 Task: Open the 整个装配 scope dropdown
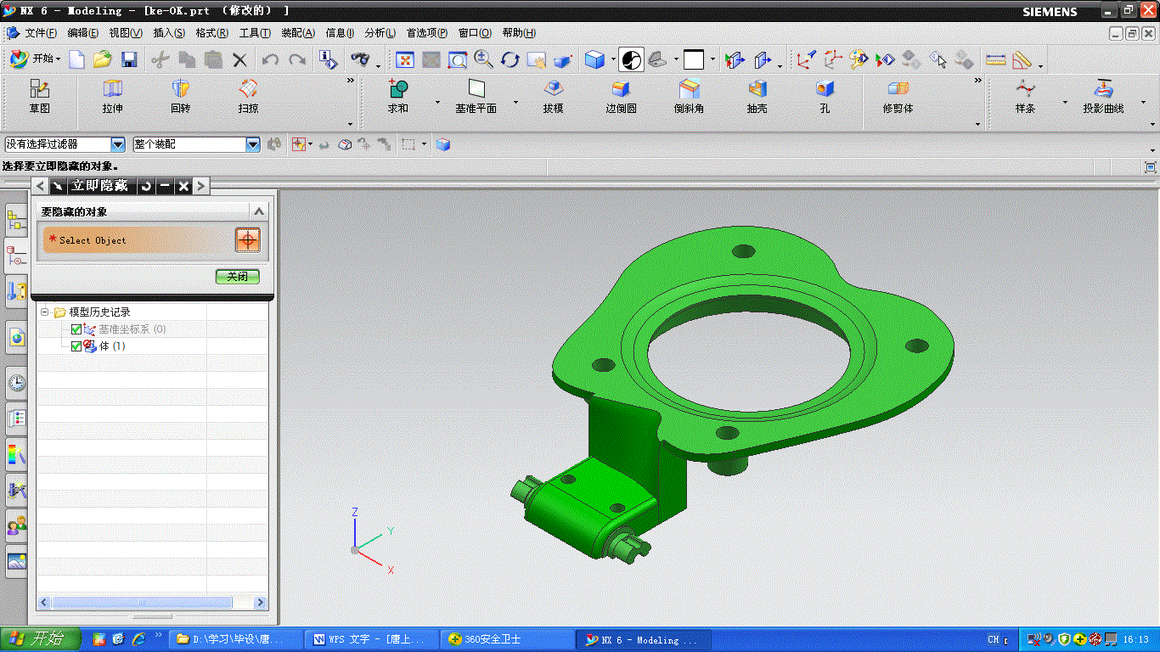[252, 145]
